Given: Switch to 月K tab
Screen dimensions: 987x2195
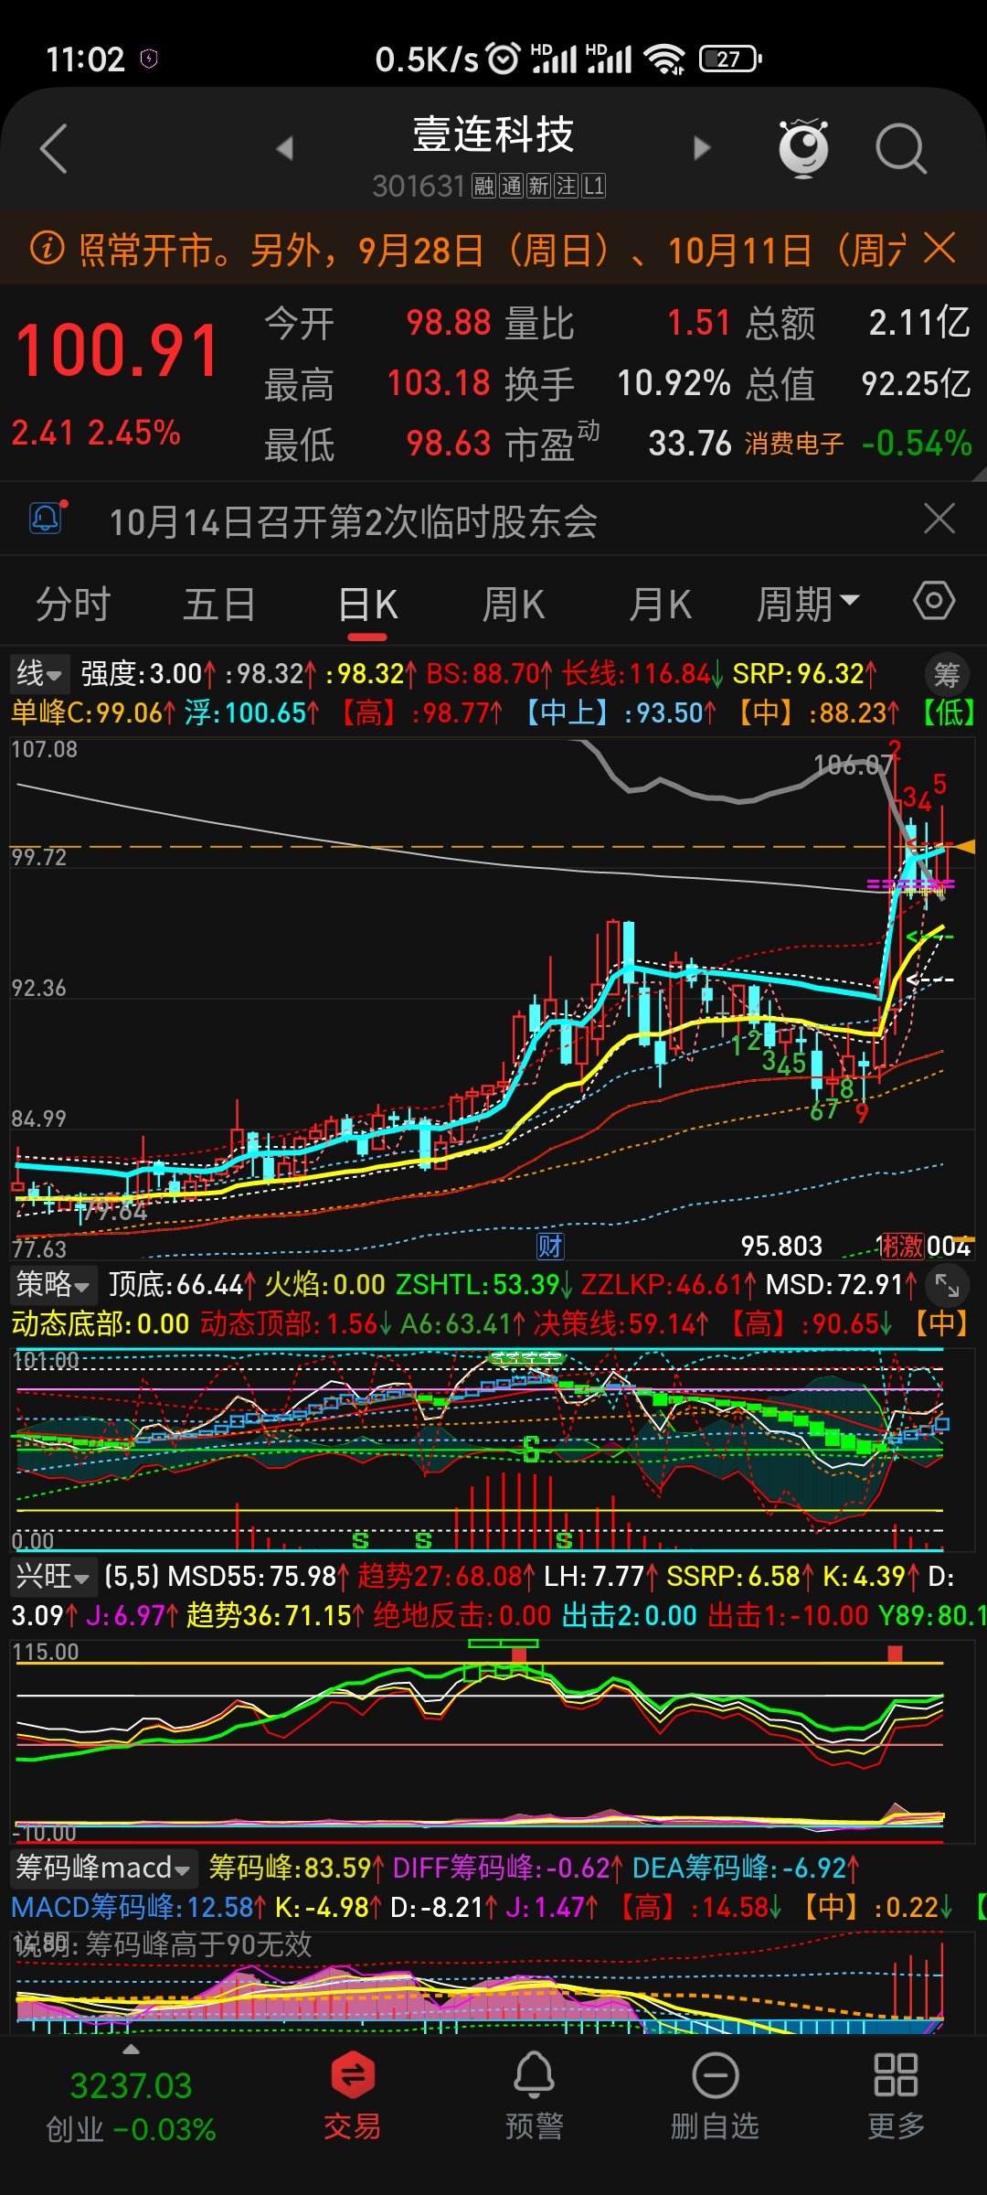Looking at the screenshot, I should pyautogui.click(x=660, y=605).
